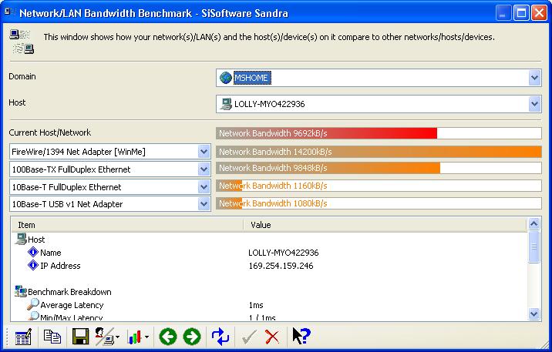Click the scroll up arrow of list
Screen dimensions: 552x352
[x=533, y=224]
